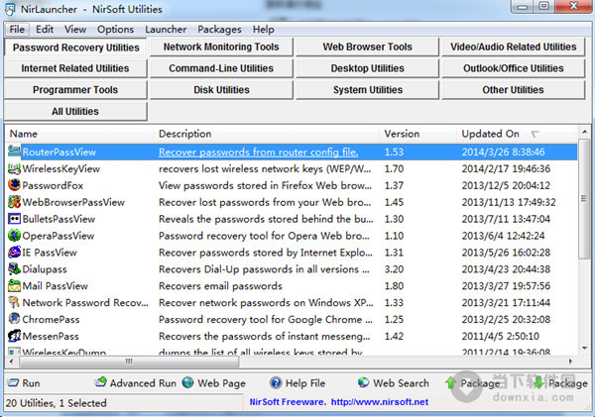The width and height of the screenshot is (595, 417).
Task: Click the Mail PassView envelope icon
Action: [x=14, y=285]
